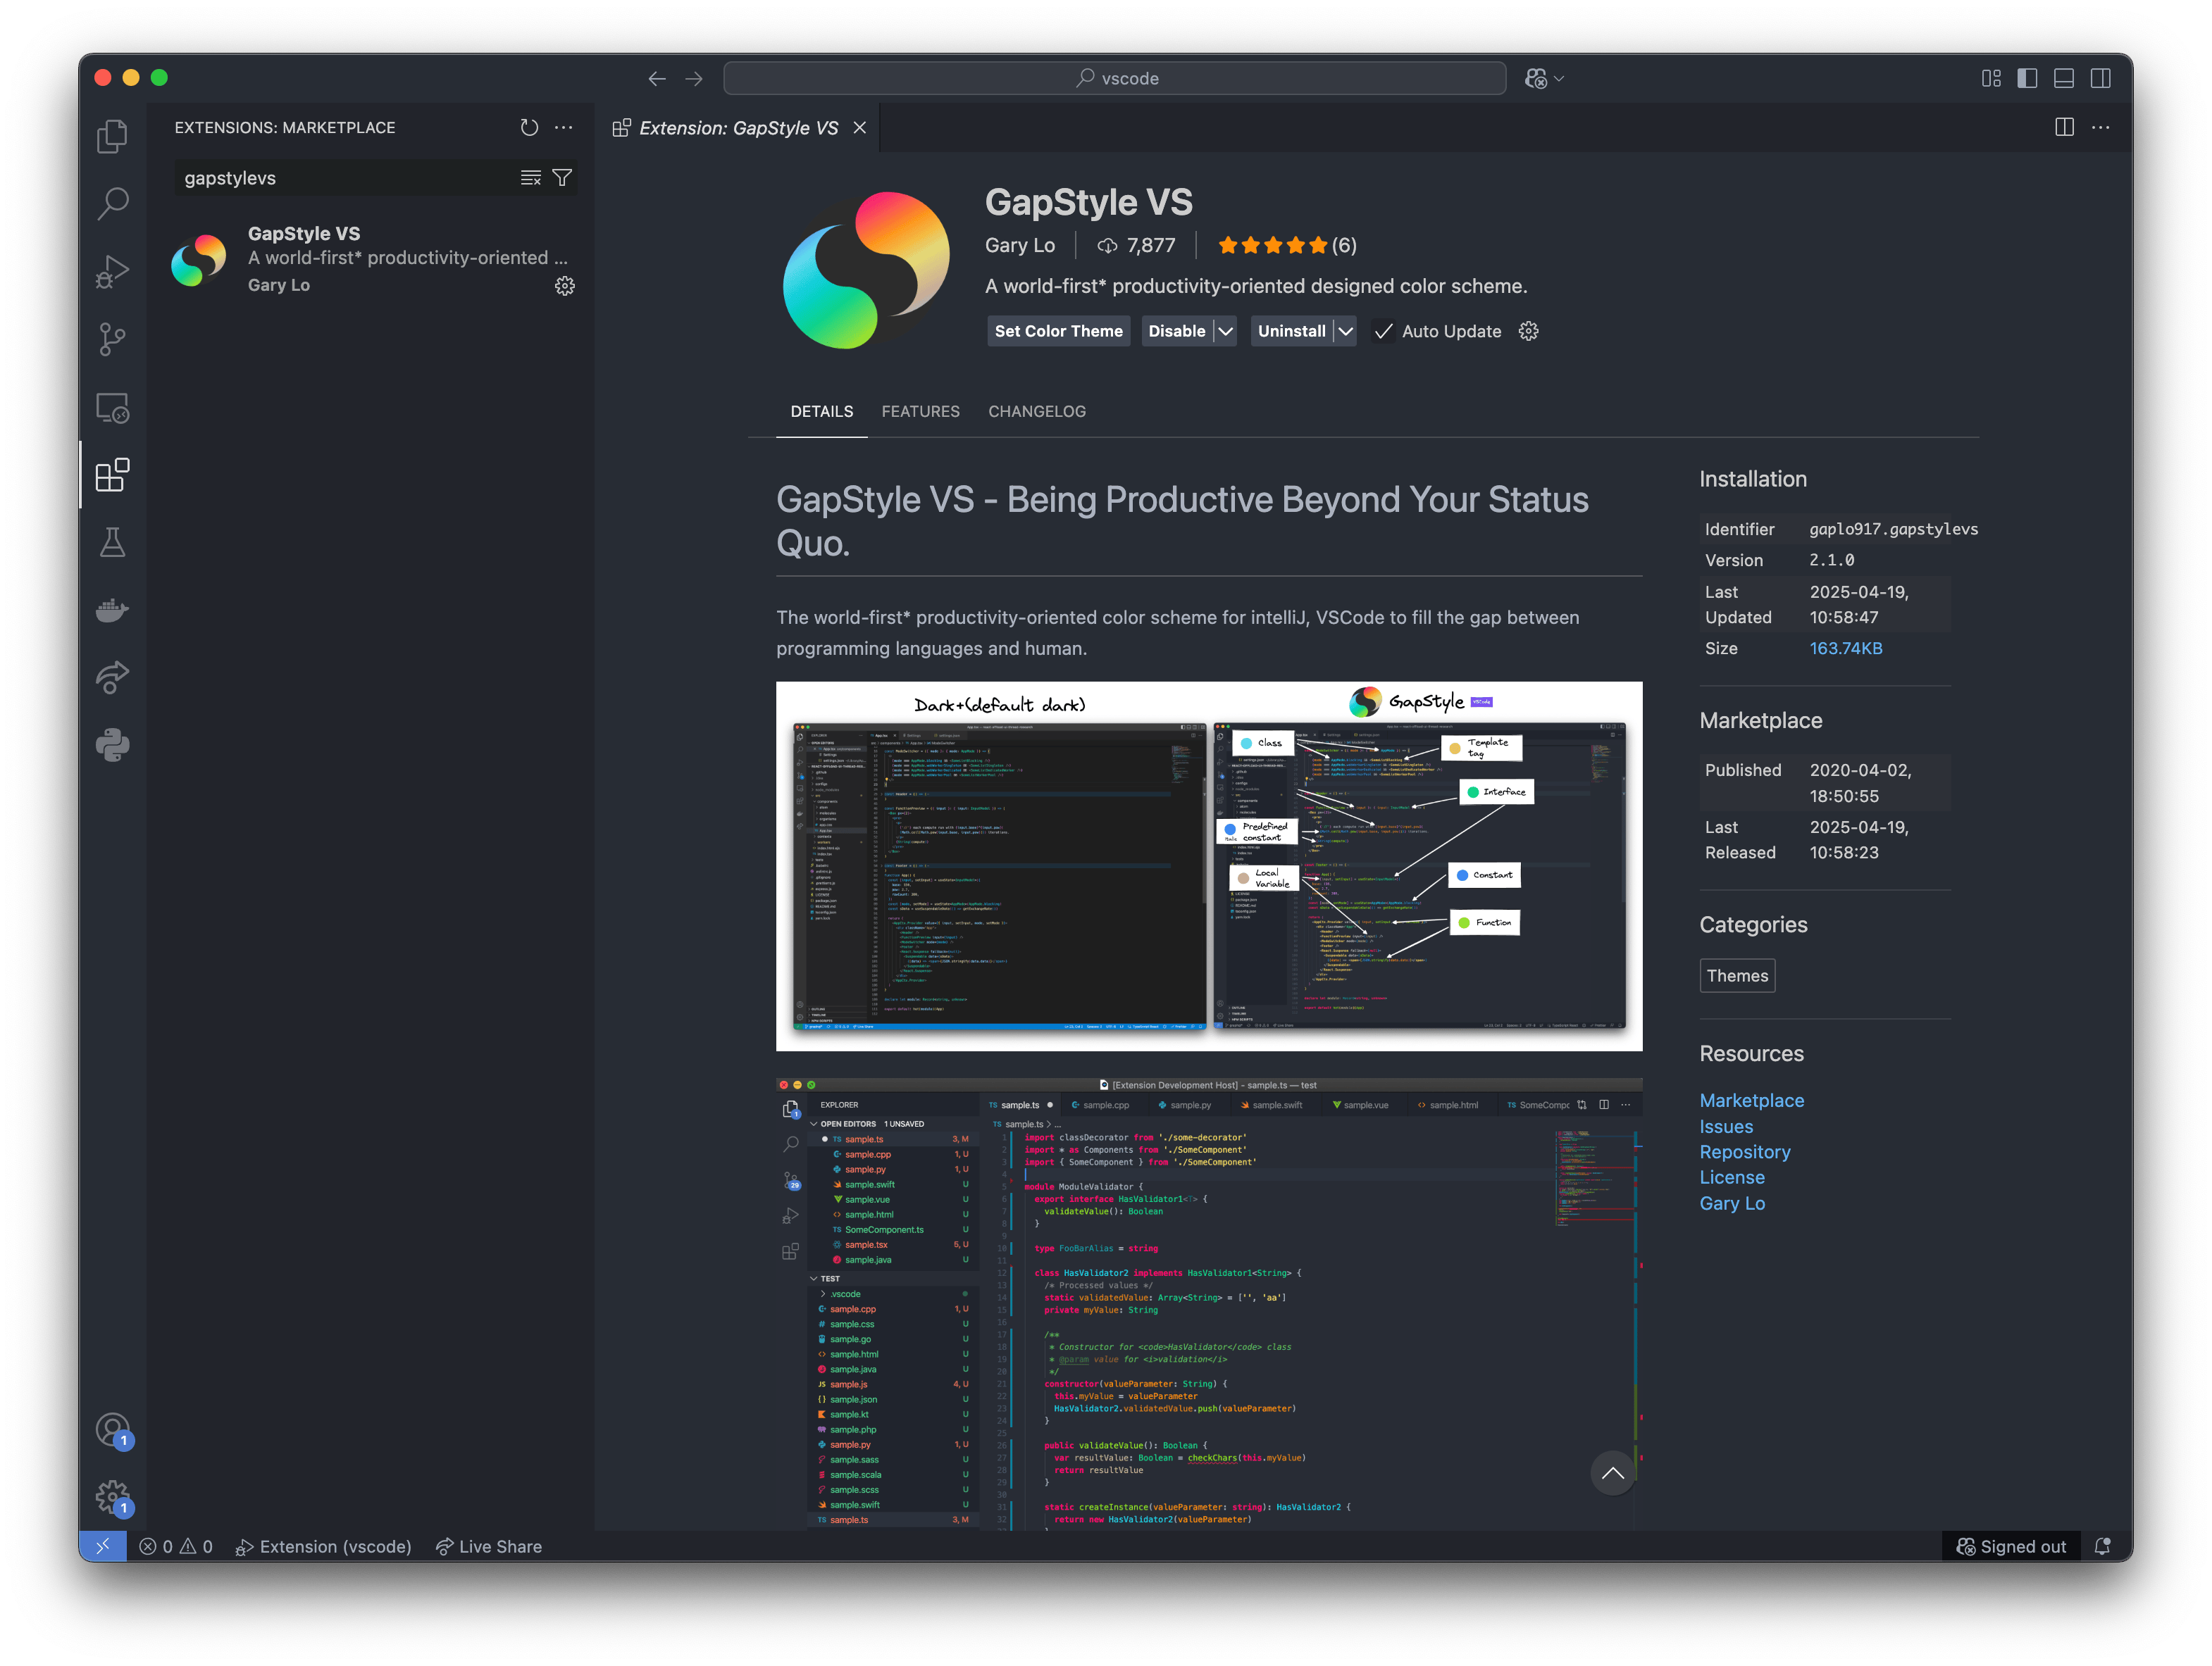Go forward with the navigation arrow
Image resolution: width=2212 pixels, height=1666 pixels.
694,79
